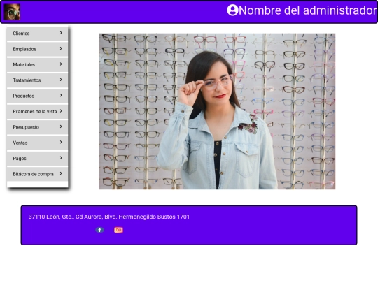
Task: Expand the Examenes de la vista chevron
Action: pyautogui.click(x=61, y=111)
